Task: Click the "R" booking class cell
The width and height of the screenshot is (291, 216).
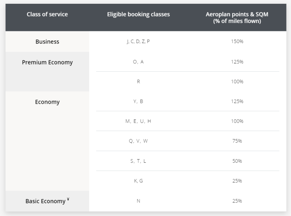Action: [138, 82]
